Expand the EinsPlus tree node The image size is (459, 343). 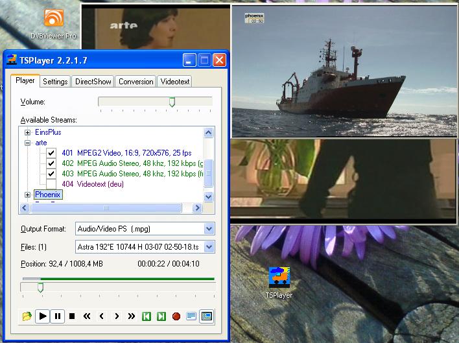pyautogui.click(x=28, y=132)
